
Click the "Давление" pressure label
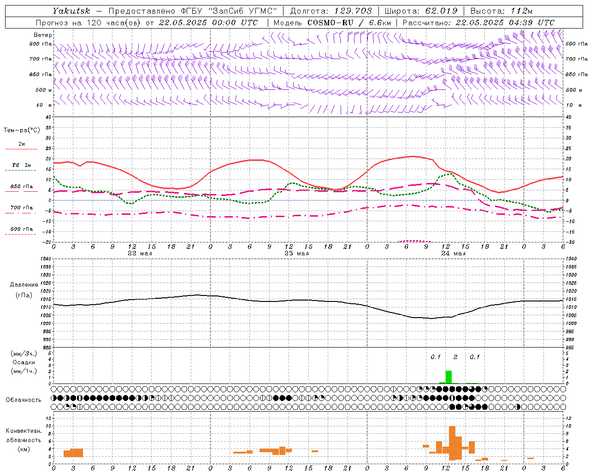24,285
